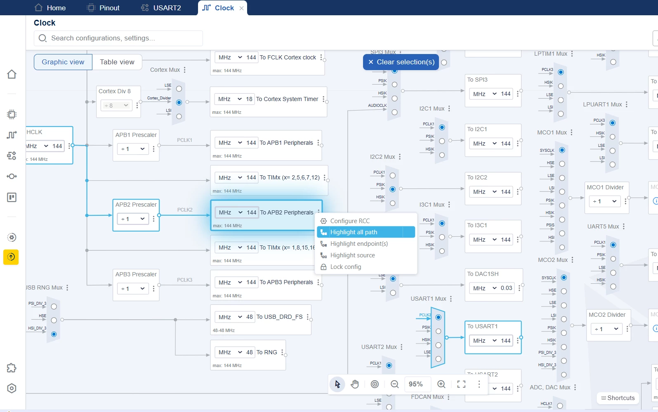Switch to Graphic view
This screenshot has width=658, height=412.
tap(63, 62)
